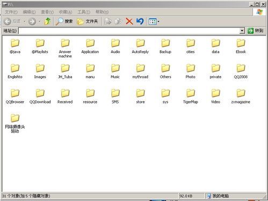Expand the address bar dropdown
This screenshot has width=268, height=201.
pos(242,31)
